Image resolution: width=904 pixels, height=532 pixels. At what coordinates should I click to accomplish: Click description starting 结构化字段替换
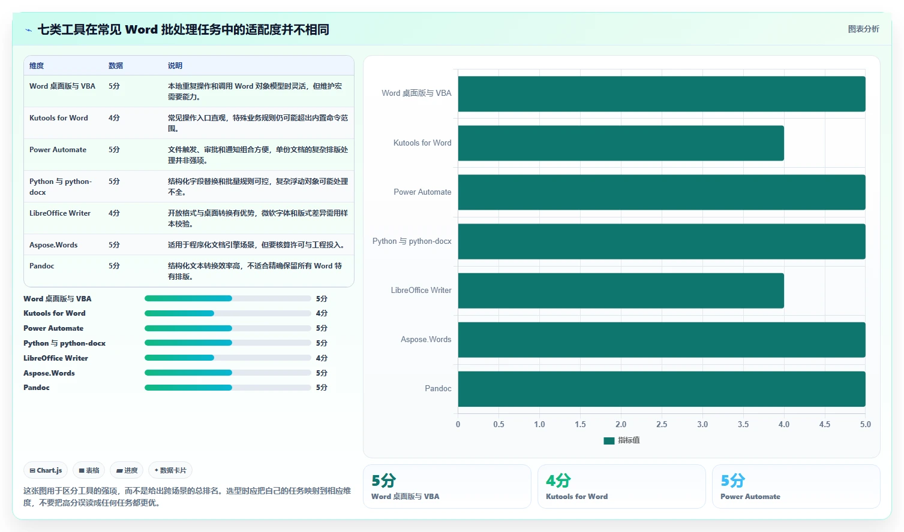(258, 187)
